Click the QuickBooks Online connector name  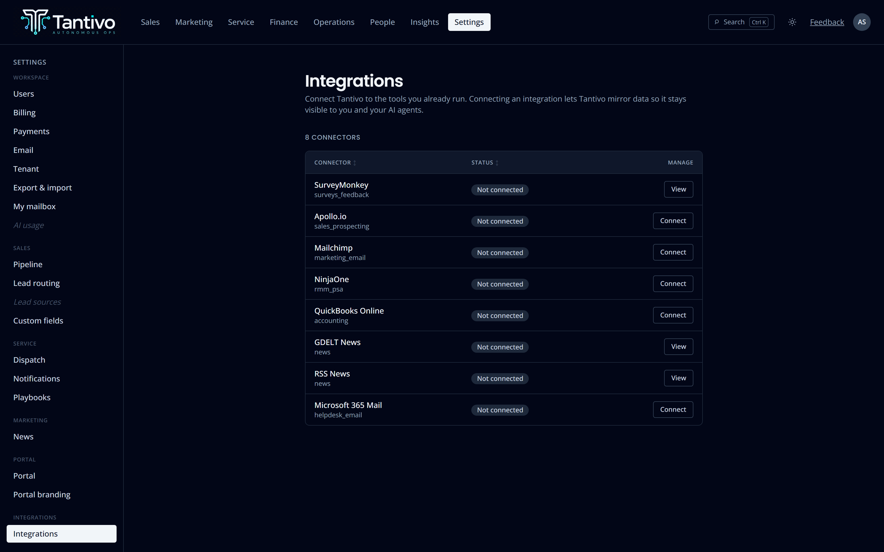(x=349, y=311)
